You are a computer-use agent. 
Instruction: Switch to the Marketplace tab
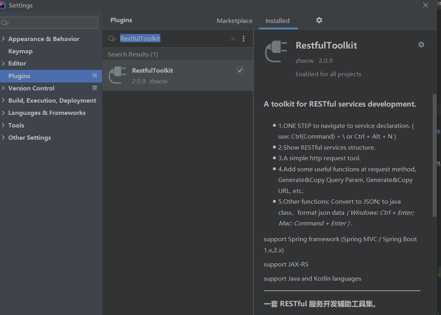234,21
